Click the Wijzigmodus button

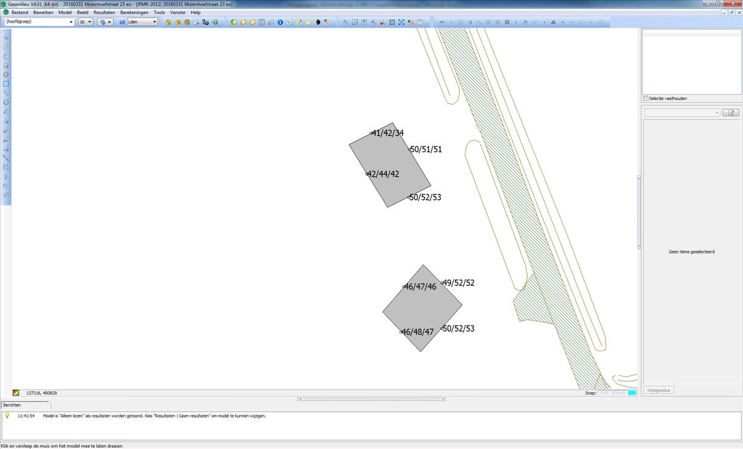point(659,390)
